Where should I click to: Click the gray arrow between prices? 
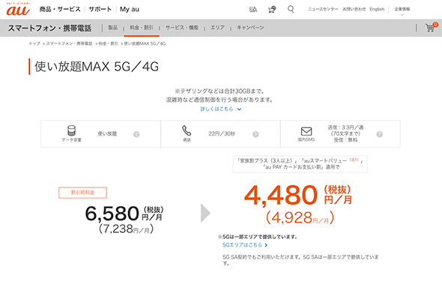pos(205,214)
